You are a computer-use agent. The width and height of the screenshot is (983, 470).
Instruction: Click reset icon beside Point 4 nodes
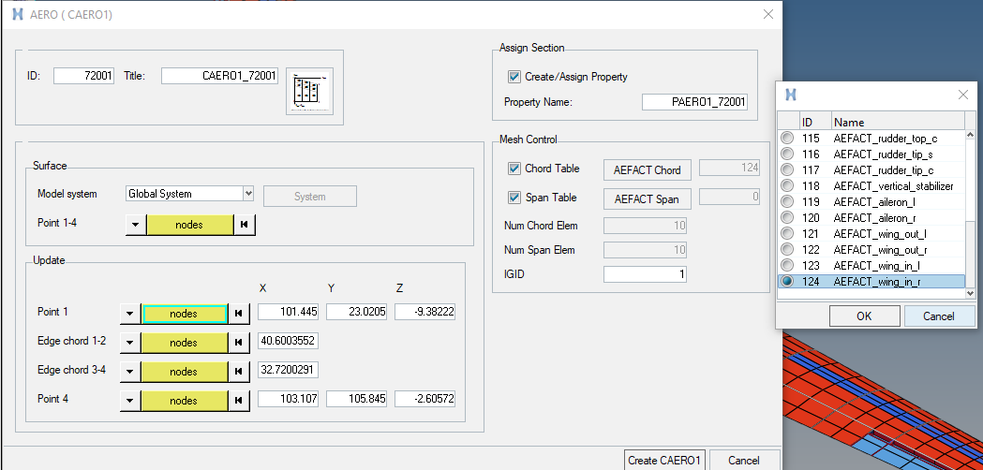point(239,401)
